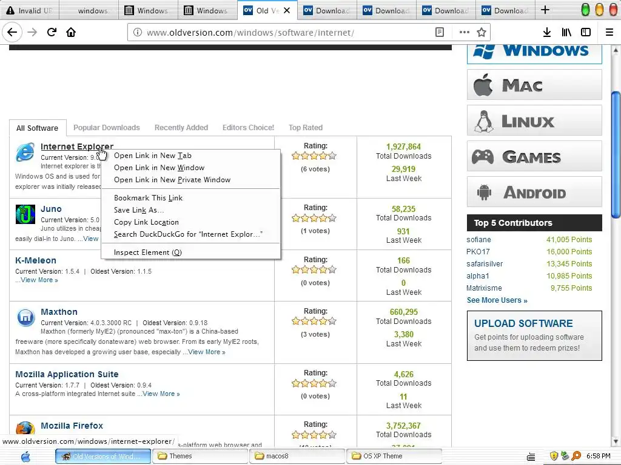Bookmark this page with the star icon
The height and width of the screenshot is (465, 621).
(481, 33)
